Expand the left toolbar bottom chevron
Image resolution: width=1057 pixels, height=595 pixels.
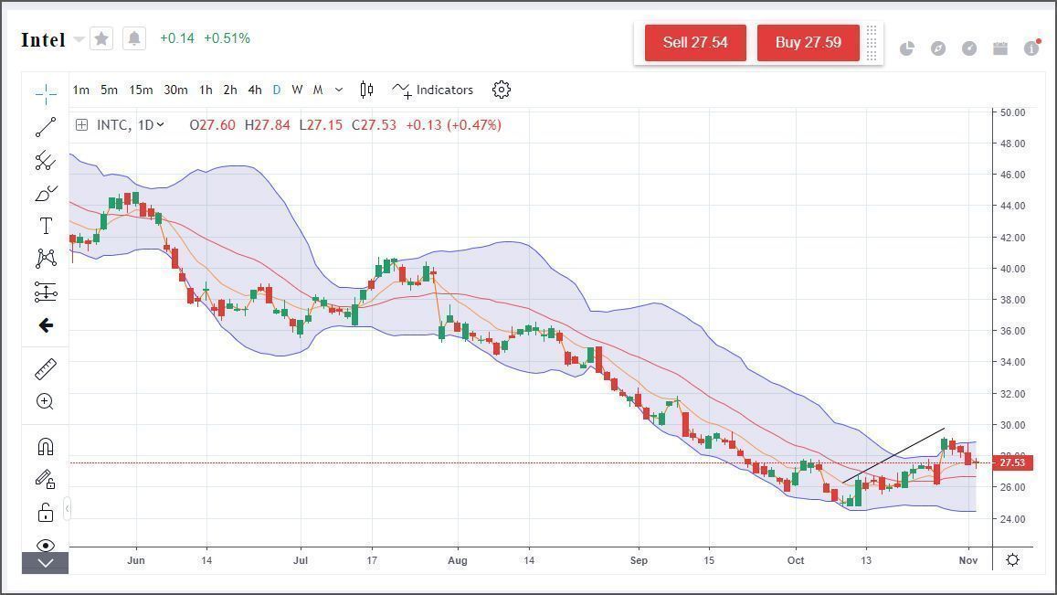46,564
